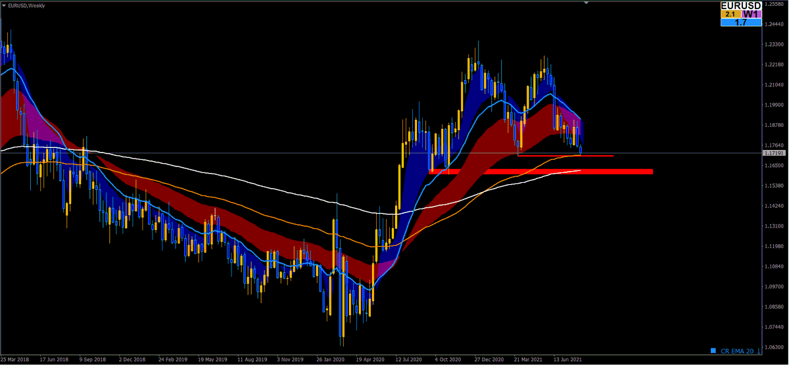Click the 24 Feb 2019 date label

[x=172, y=360]
